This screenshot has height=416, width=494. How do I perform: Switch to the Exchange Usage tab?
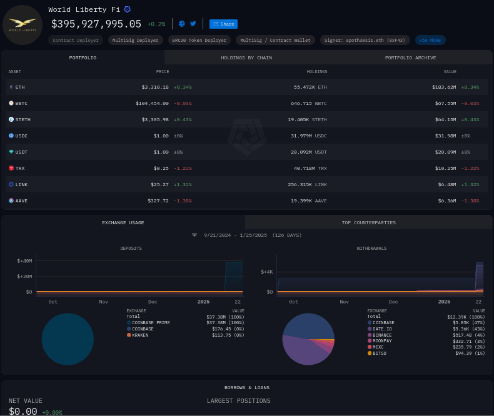coord(123,222)
